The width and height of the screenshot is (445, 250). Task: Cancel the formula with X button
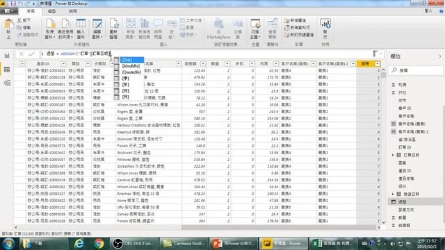22,54
